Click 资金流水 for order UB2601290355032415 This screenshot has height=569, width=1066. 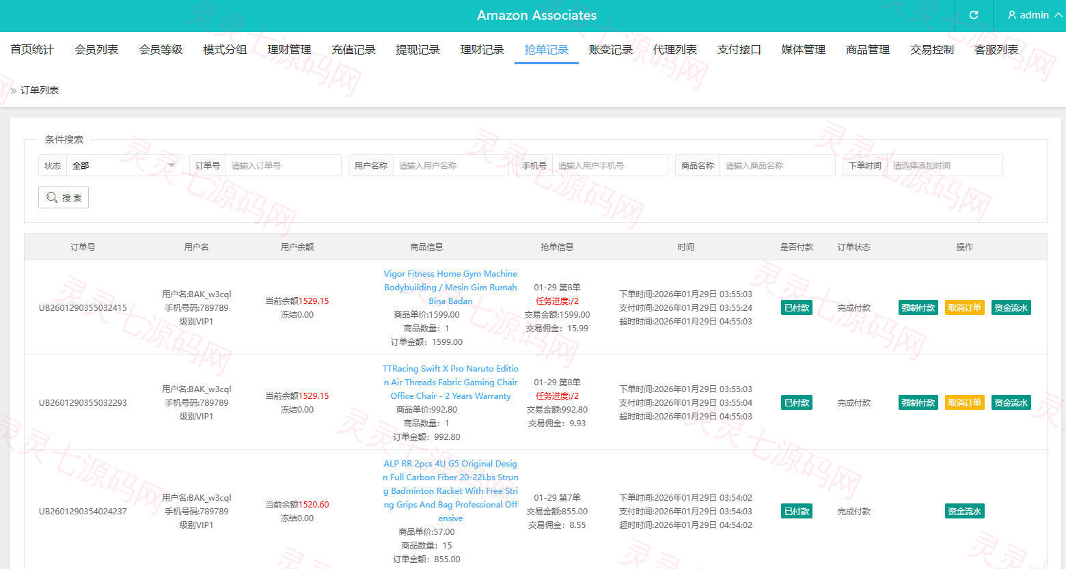coord(1011,307)
